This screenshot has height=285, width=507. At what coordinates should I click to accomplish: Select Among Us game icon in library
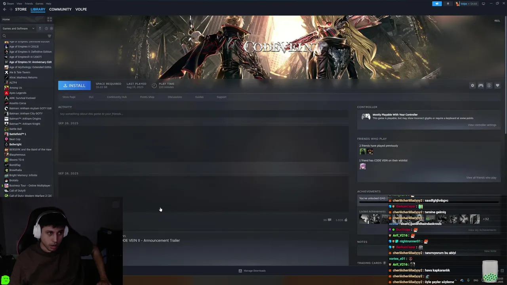(6, 88)
